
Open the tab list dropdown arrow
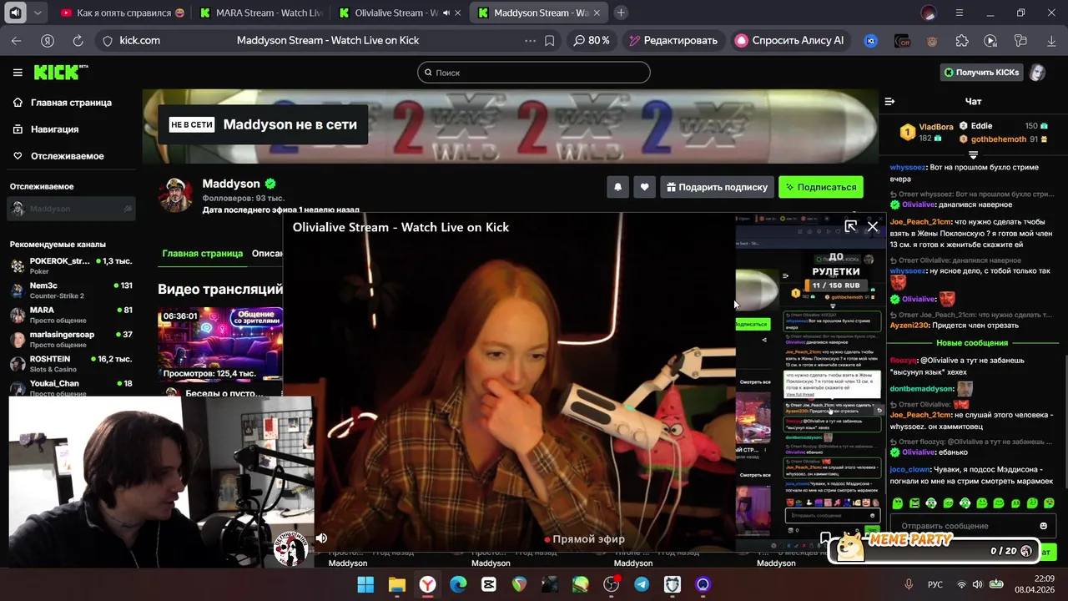click(39, 13)
